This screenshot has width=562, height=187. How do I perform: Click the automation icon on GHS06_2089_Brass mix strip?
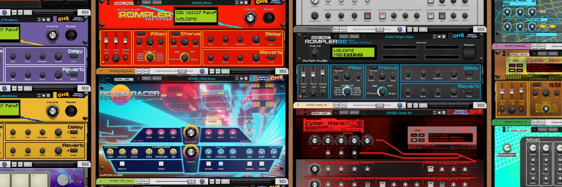(x=225, y=71)
